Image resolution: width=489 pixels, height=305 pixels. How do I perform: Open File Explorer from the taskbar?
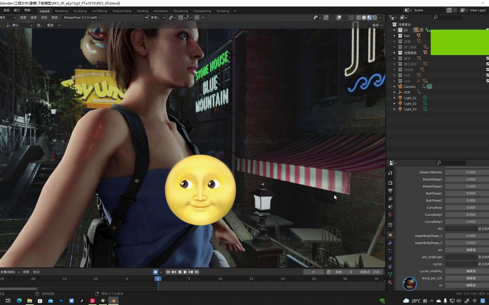point(30,301)
